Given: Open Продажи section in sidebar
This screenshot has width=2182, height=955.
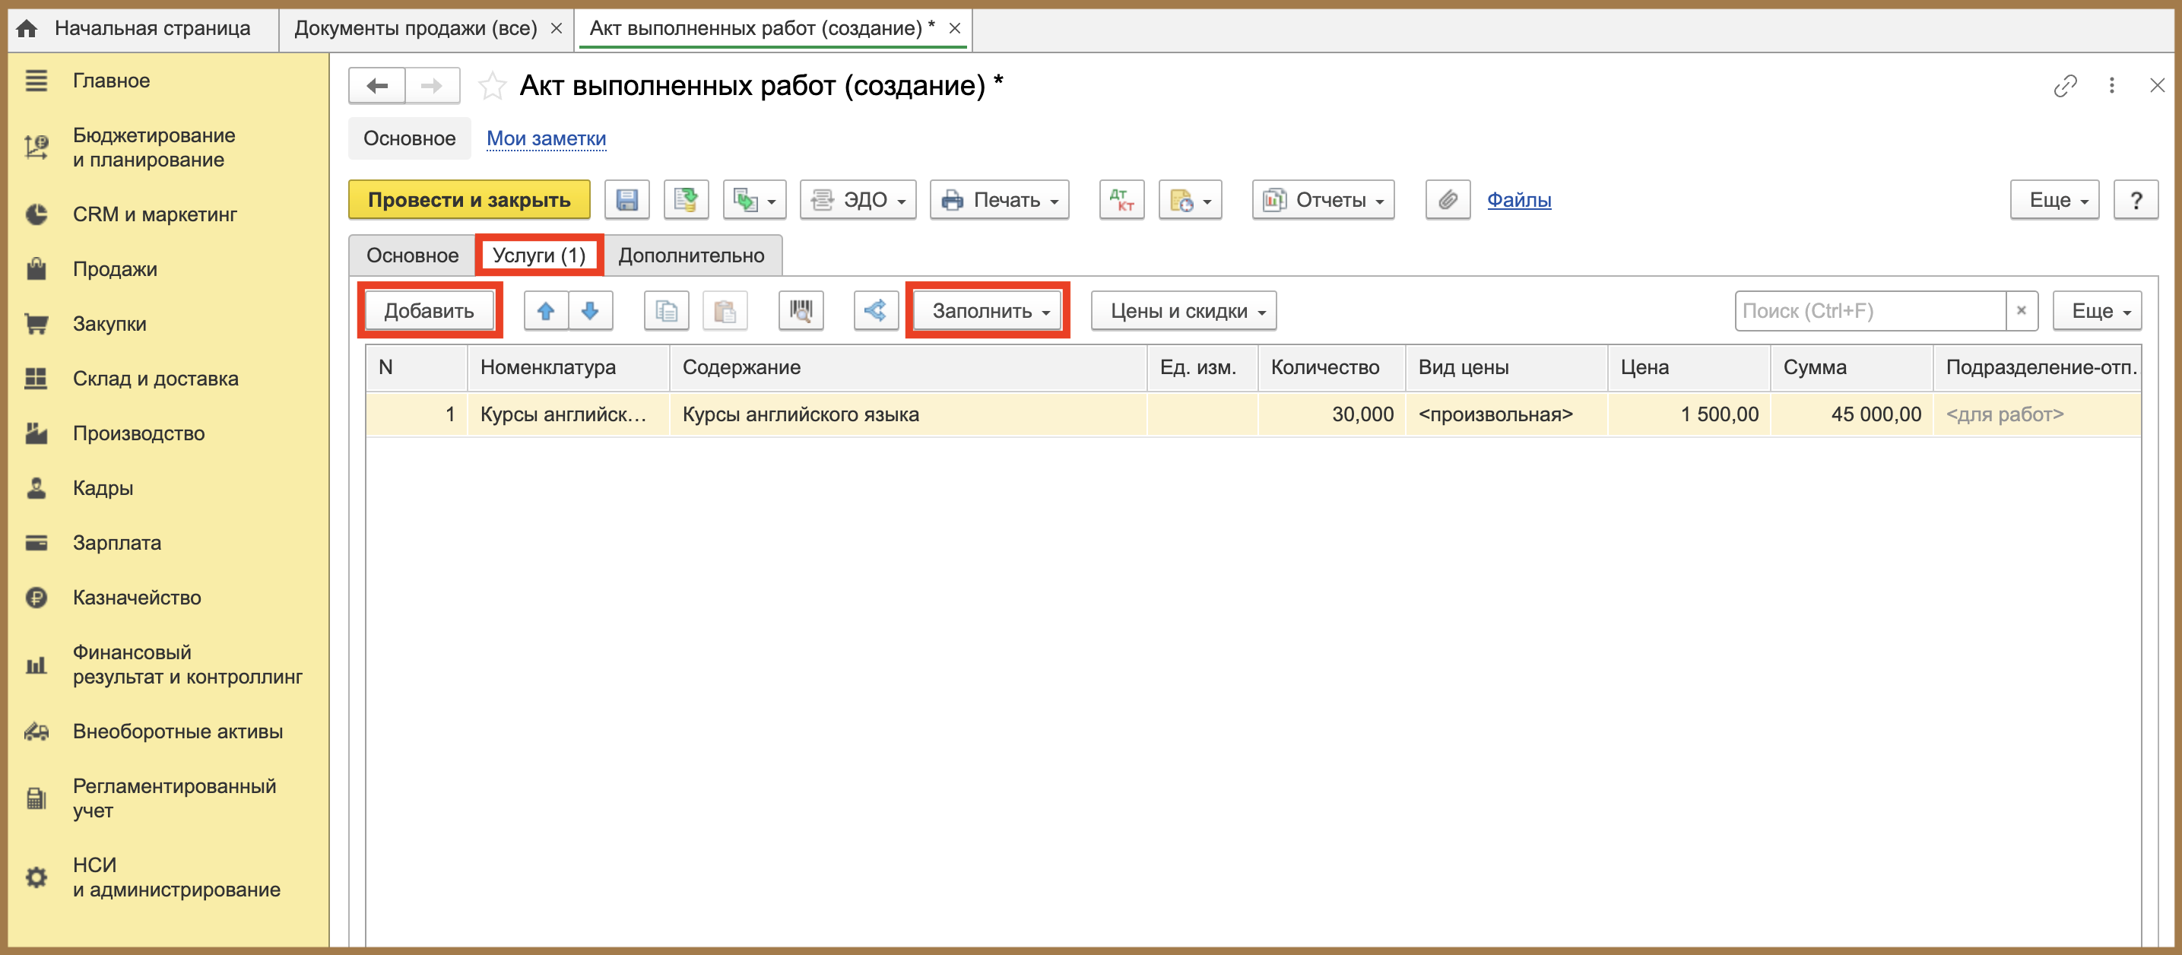Looking at the screenshot, I should (116, 269).
